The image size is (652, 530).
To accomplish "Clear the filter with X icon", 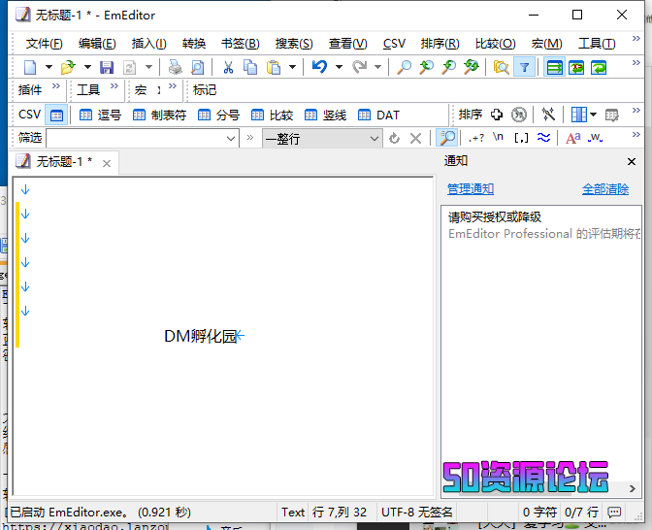I will [x=415, y=138].
